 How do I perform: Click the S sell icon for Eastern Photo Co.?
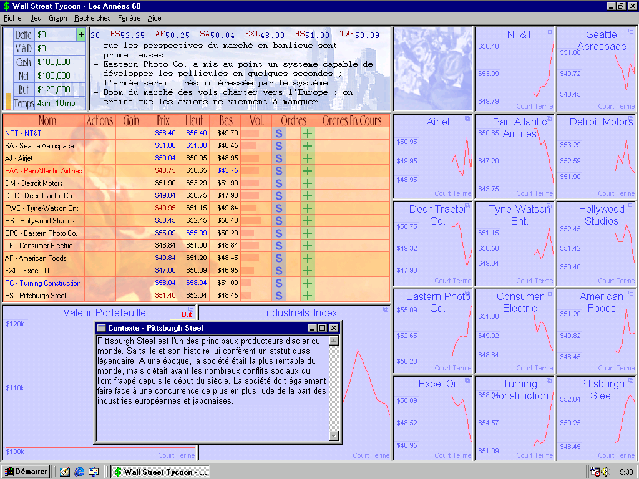coord(279,233)
